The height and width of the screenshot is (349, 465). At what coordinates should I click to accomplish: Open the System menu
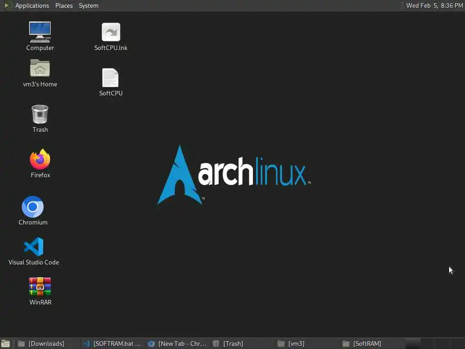point(89,5)
